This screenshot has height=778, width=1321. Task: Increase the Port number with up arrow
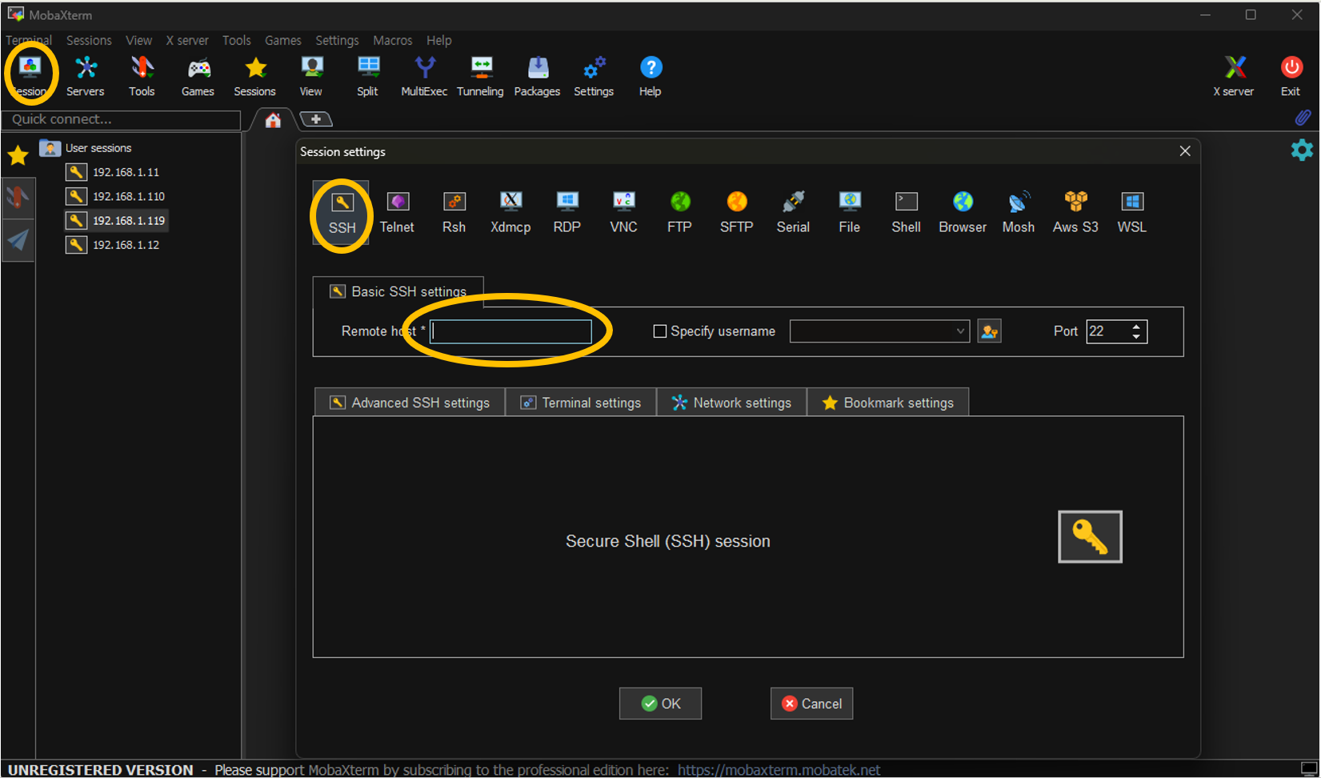tap(1136, 327)
